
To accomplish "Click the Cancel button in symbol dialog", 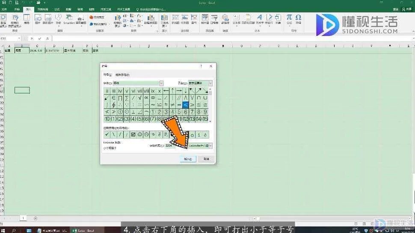I will pos(207,159).
